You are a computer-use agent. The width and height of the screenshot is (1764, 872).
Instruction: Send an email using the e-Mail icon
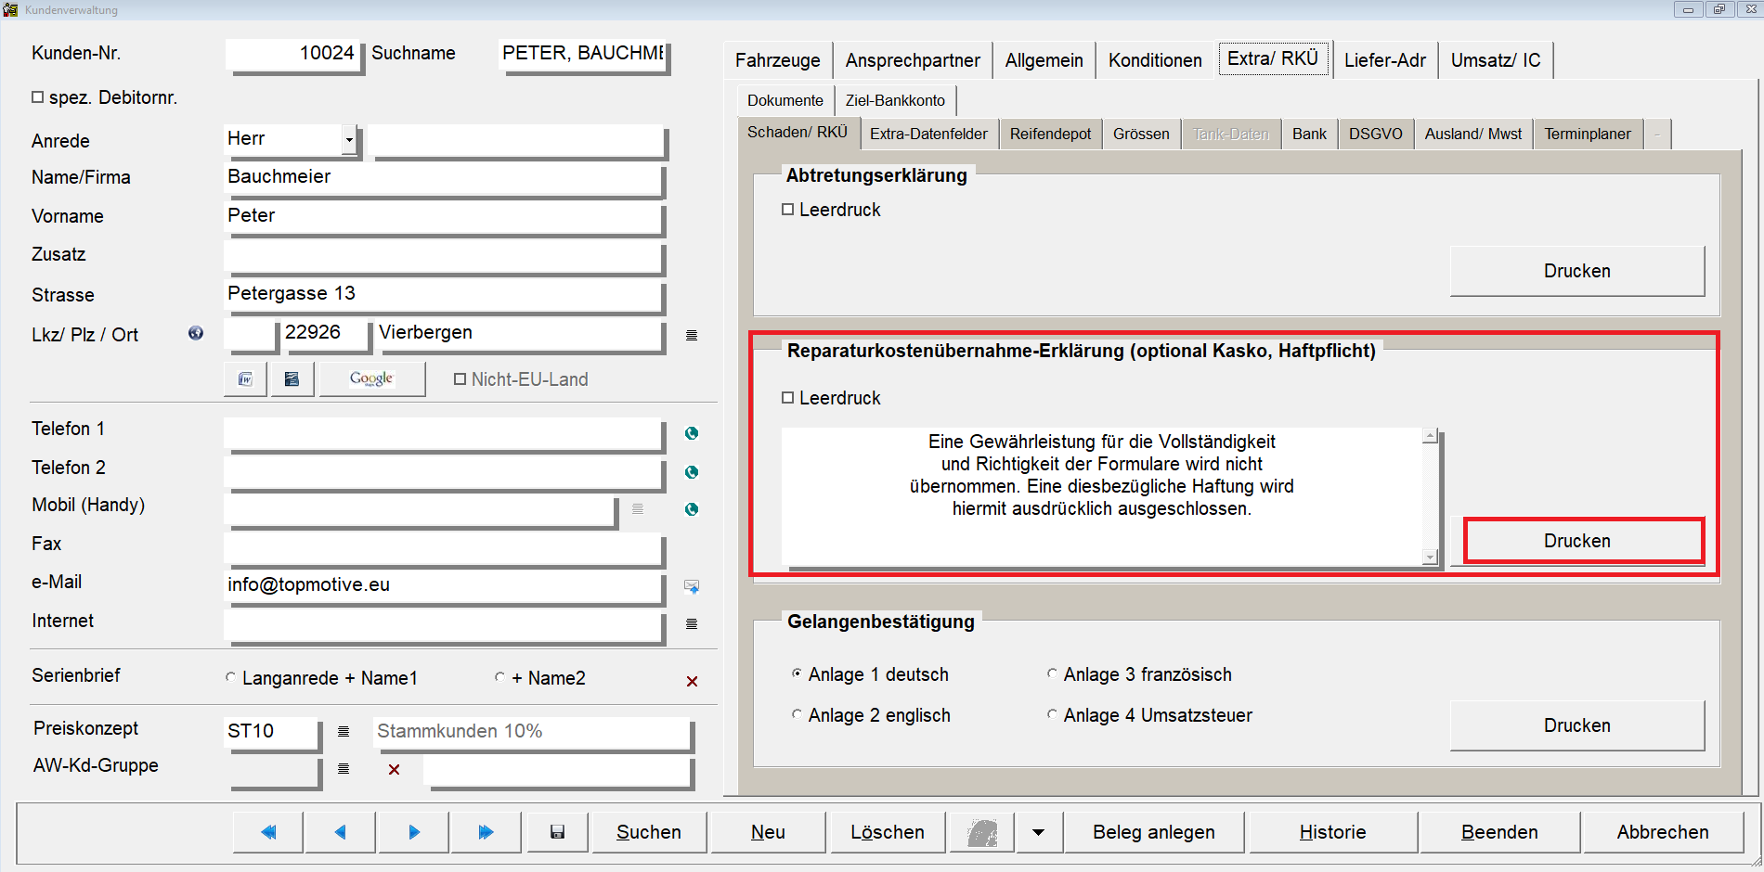692,586
